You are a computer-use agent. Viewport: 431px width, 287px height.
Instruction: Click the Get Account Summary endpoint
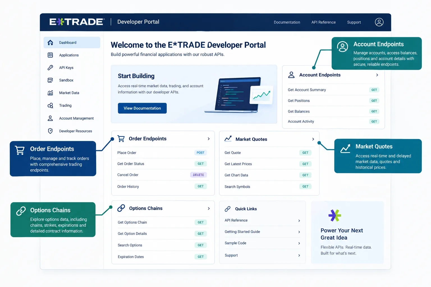[x=333, y=90]
